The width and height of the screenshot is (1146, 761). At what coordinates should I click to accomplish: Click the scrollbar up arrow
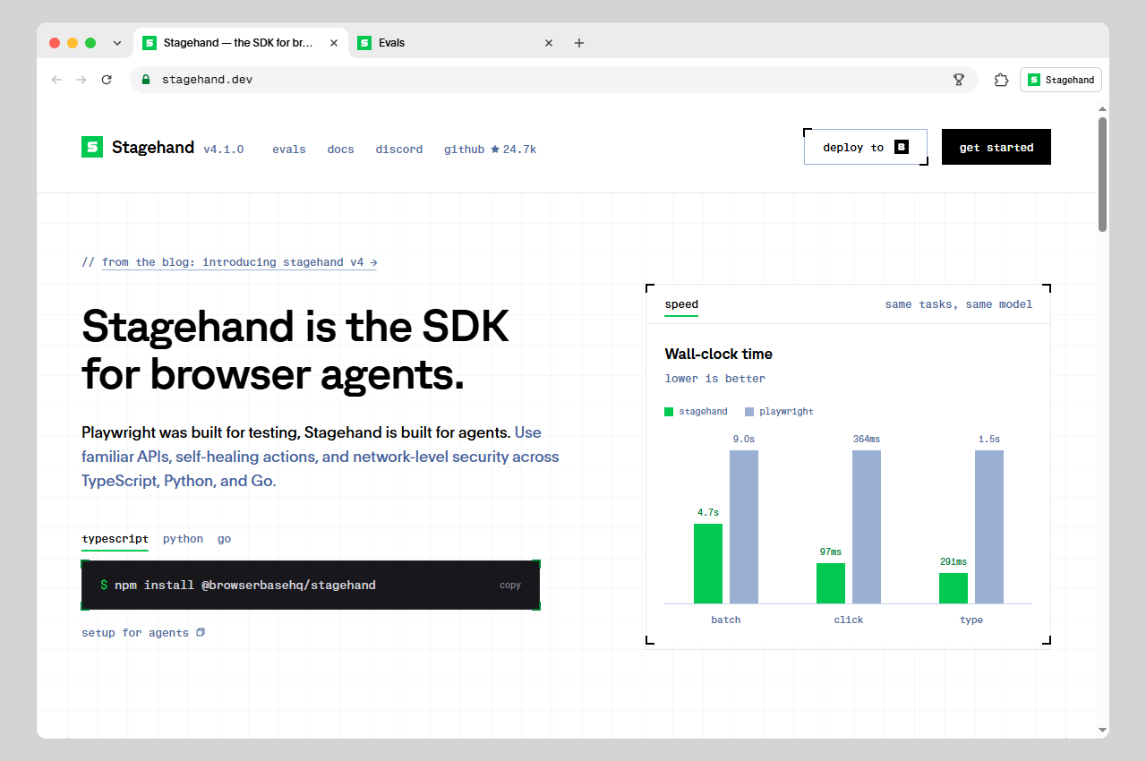tap(1103, 108)
